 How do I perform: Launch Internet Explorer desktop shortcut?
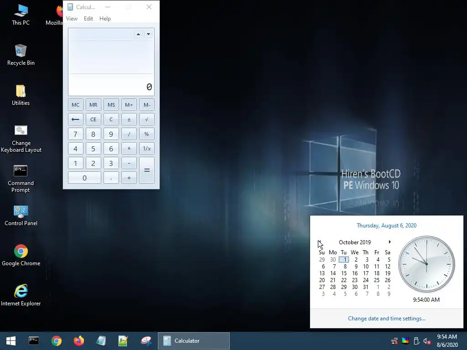pos(21,295)
